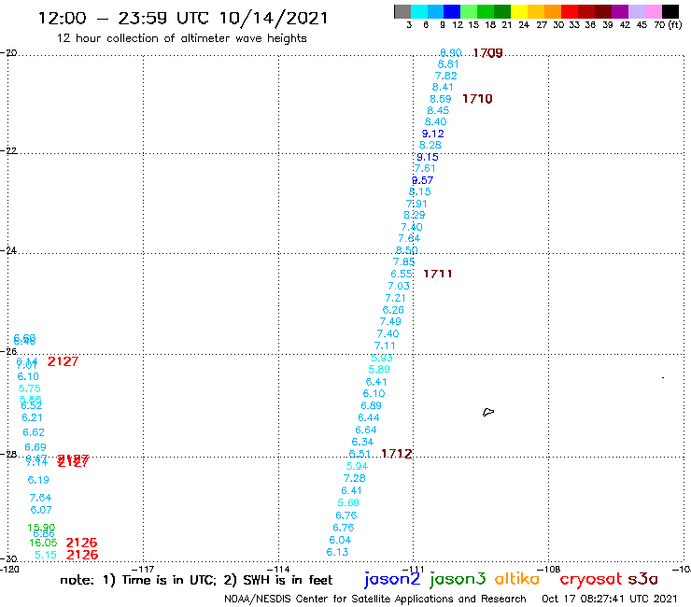This screenshot has height=607, width=691.
Task: Click the 1710 time stamp label
Action: 477,99
